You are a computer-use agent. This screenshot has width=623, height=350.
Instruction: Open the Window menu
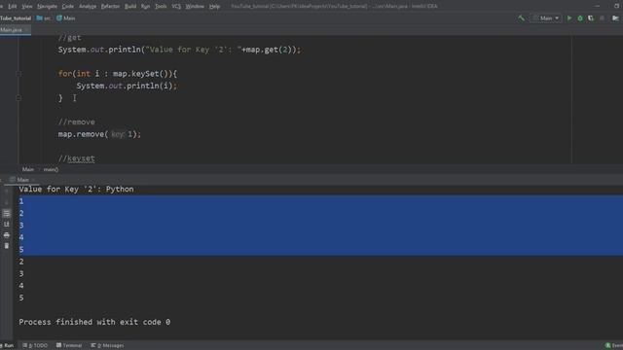coord(195,7)
